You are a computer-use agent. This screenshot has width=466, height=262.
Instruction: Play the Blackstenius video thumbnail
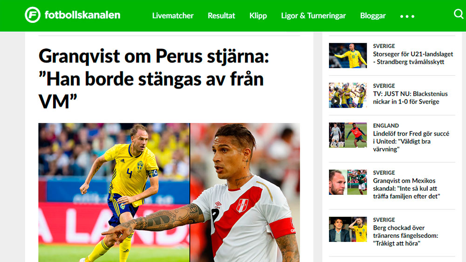(348, 95)
